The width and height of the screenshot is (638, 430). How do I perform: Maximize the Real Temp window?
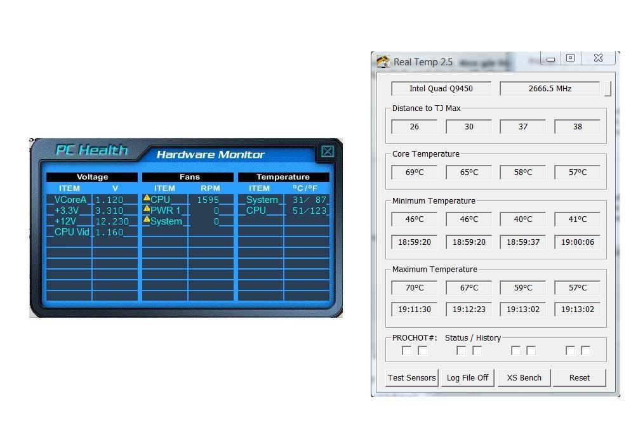click(x=570, y=58)
